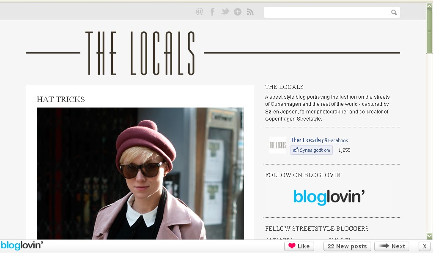Click the Bloglovin' follow banner in sidebar
Screen dimensions: 433x253
pyautogui.click(x=329, y=196)
